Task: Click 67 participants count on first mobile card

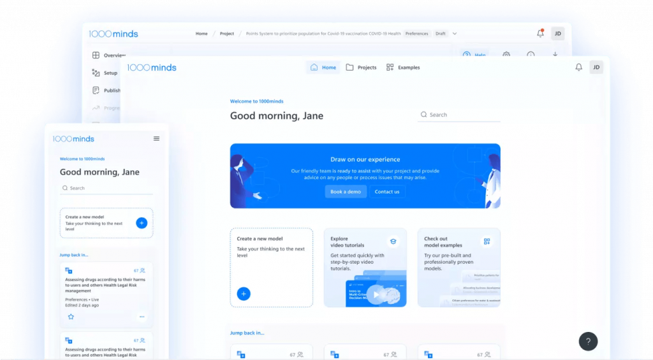Action: (139, 271)
